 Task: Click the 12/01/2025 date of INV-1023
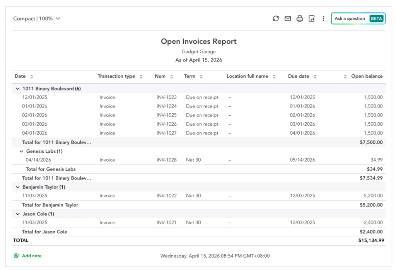point(34,97)
